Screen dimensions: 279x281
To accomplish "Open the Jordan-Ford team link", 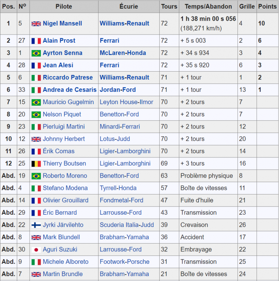I will (x=118, y=90).
